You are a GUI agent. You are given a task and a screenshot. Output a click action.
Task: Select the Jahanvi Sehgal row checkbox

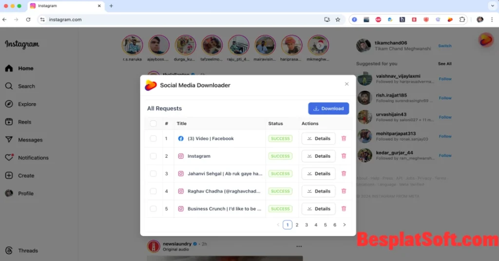tap(153, 173)
